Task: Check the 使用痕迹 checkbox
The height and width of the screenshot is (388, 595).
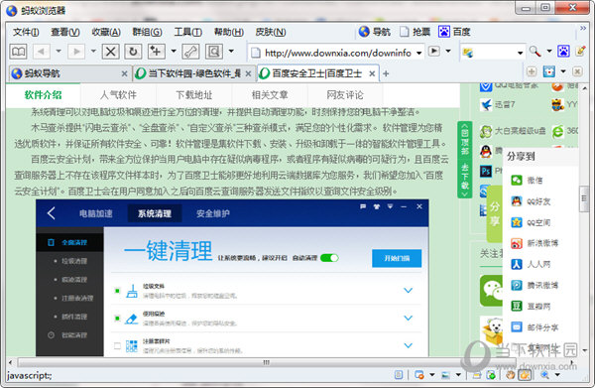Action: (117, 319)
